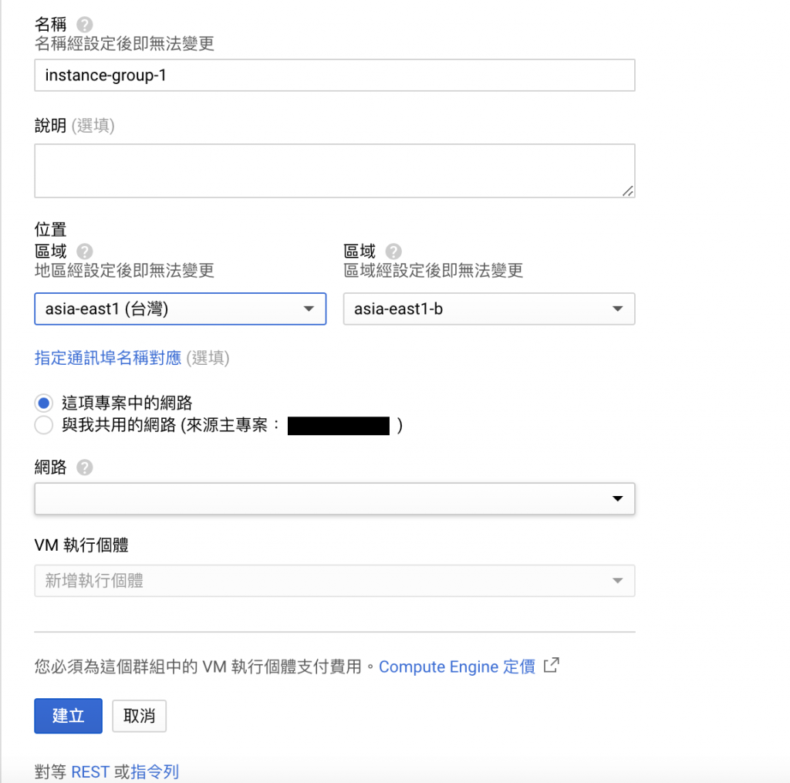
Task: Click the instance-group-1 name field
Action: tap(335, 75)
